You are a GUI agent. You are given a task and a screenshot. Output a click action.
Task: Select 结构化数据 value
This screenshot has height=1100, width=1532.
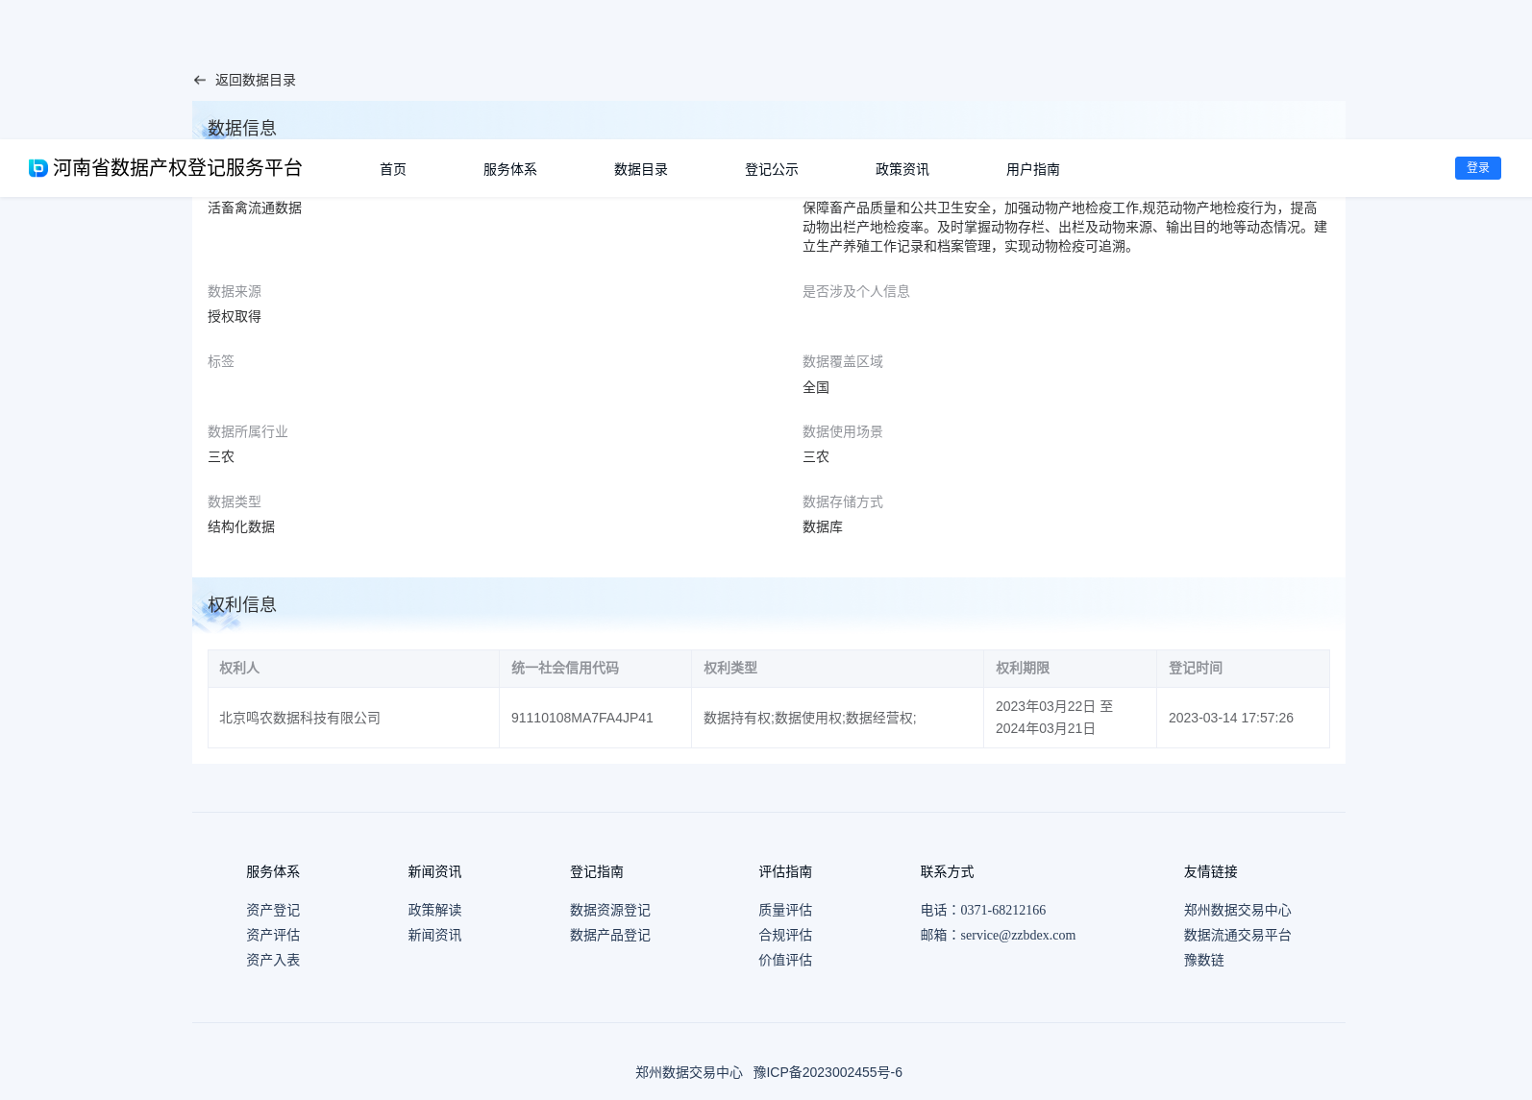241,526
